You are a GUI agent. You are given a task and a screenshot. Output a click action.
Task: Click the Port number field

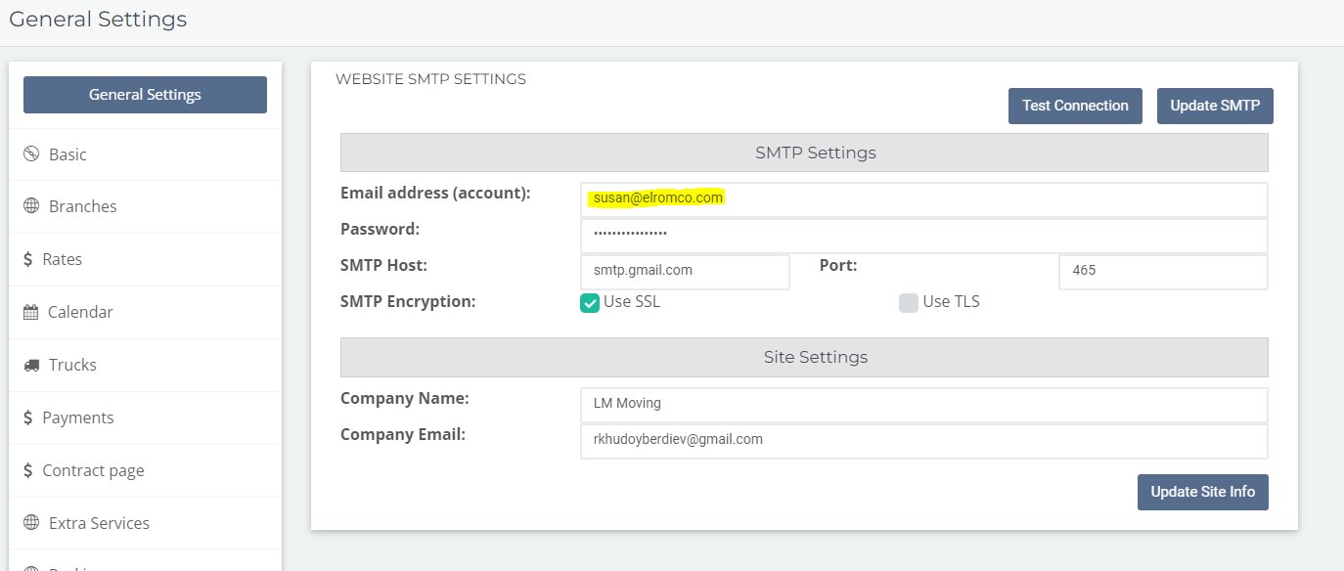click(1163, 272)
